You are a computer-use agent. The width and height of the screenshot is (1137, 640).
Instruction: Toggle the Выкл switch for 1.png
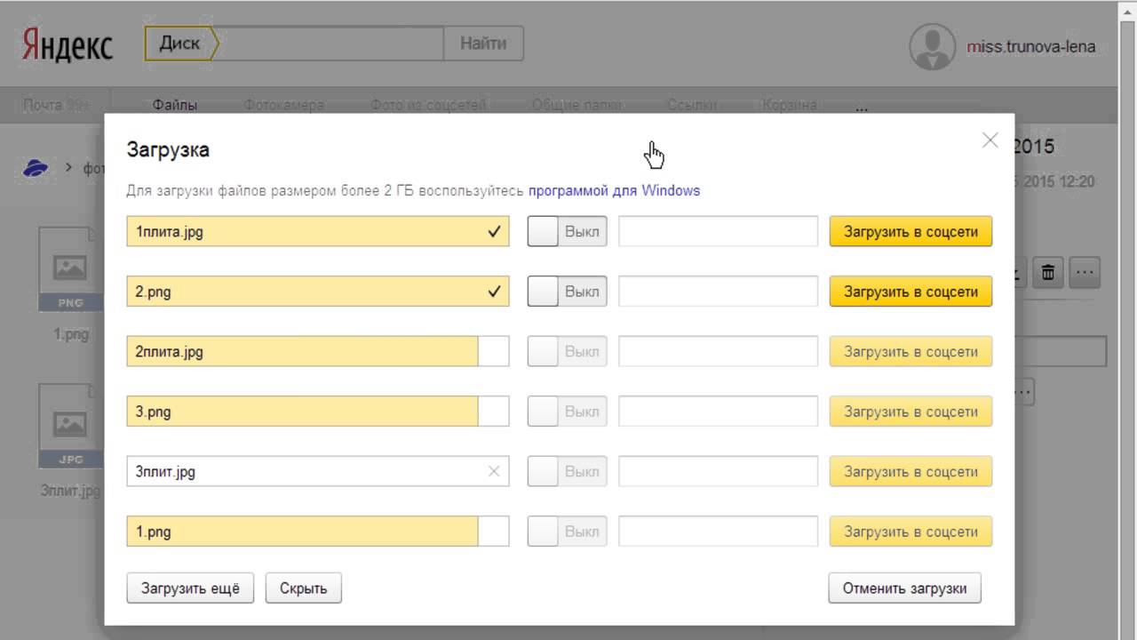pyautogui.click(x=567, y=532)
